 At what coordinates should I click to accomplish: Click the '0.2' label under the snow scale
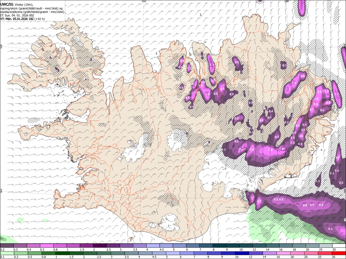(x=2, y=250)
